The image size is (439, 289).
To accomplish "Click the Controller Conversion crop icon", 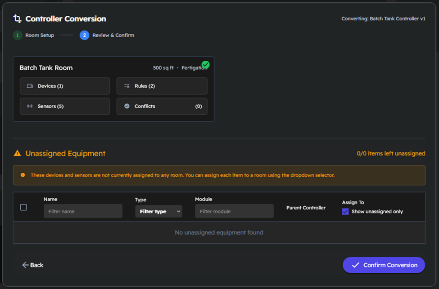I will coord(18,19).
